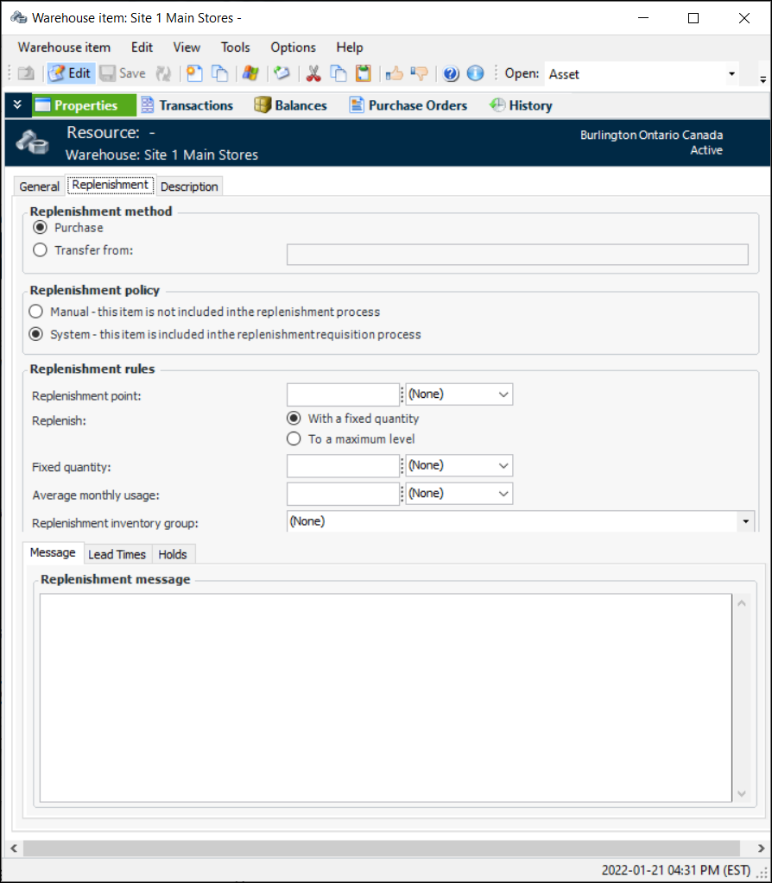Switch to the Properties view
The image size is (772, 883).
click(84, 105)
